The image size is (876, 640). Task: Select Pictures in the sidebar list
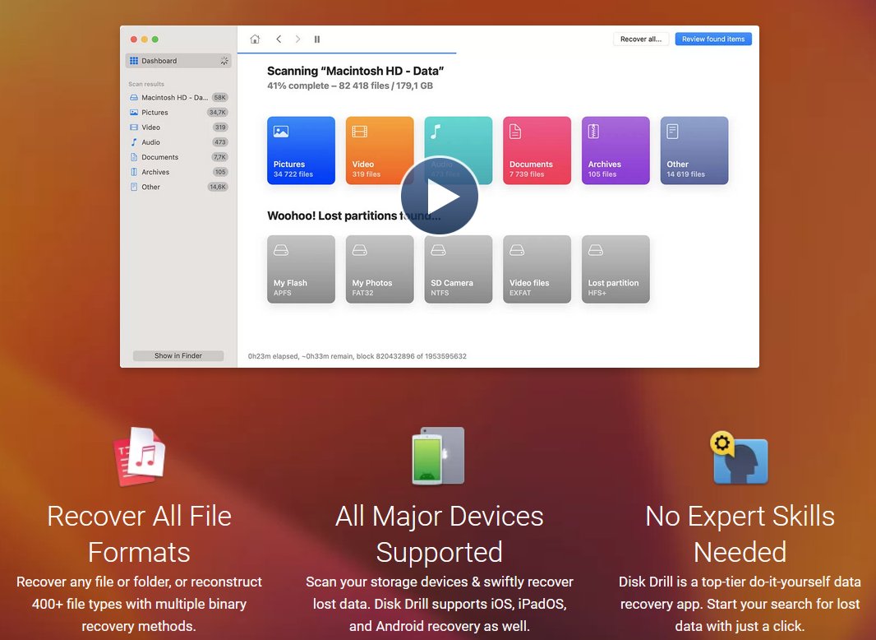click(x=178, y=113)
